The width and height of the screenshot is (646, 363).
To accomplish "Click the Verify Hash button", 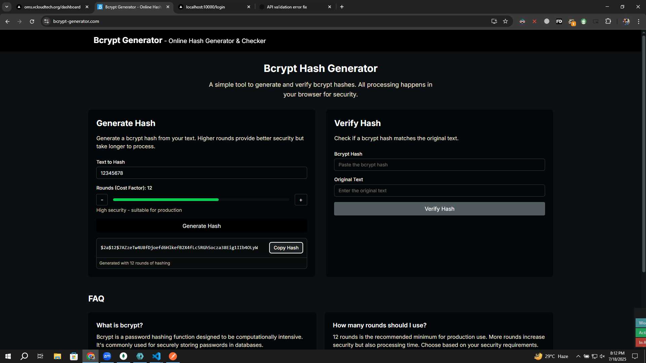I will [439, 209].
